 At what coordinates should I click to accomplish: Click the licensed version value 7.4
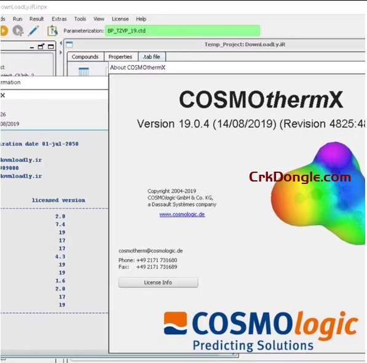tap(60, 225)
